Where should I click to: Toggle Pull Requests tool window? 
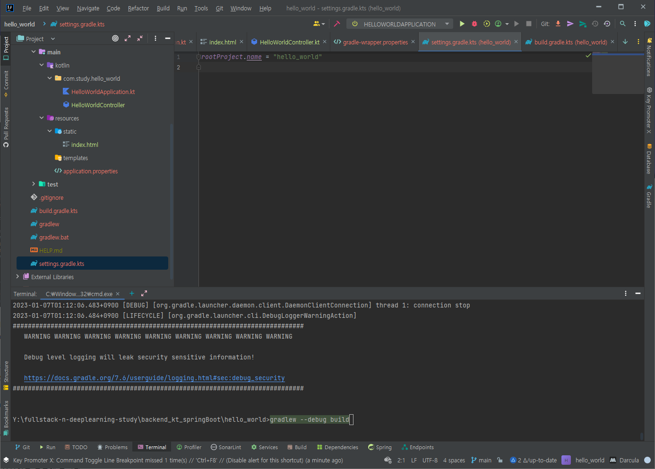pos(6,127)
